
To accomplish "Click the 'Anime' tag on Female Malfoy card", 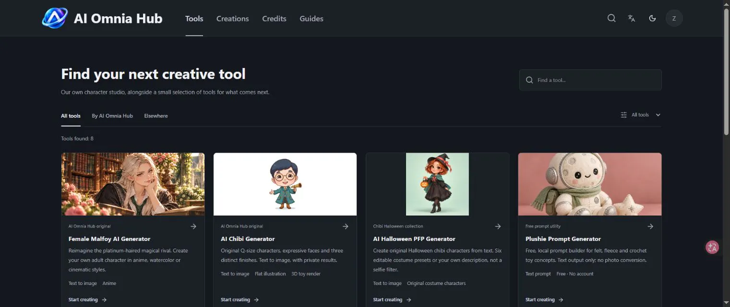I will point(109,284).
